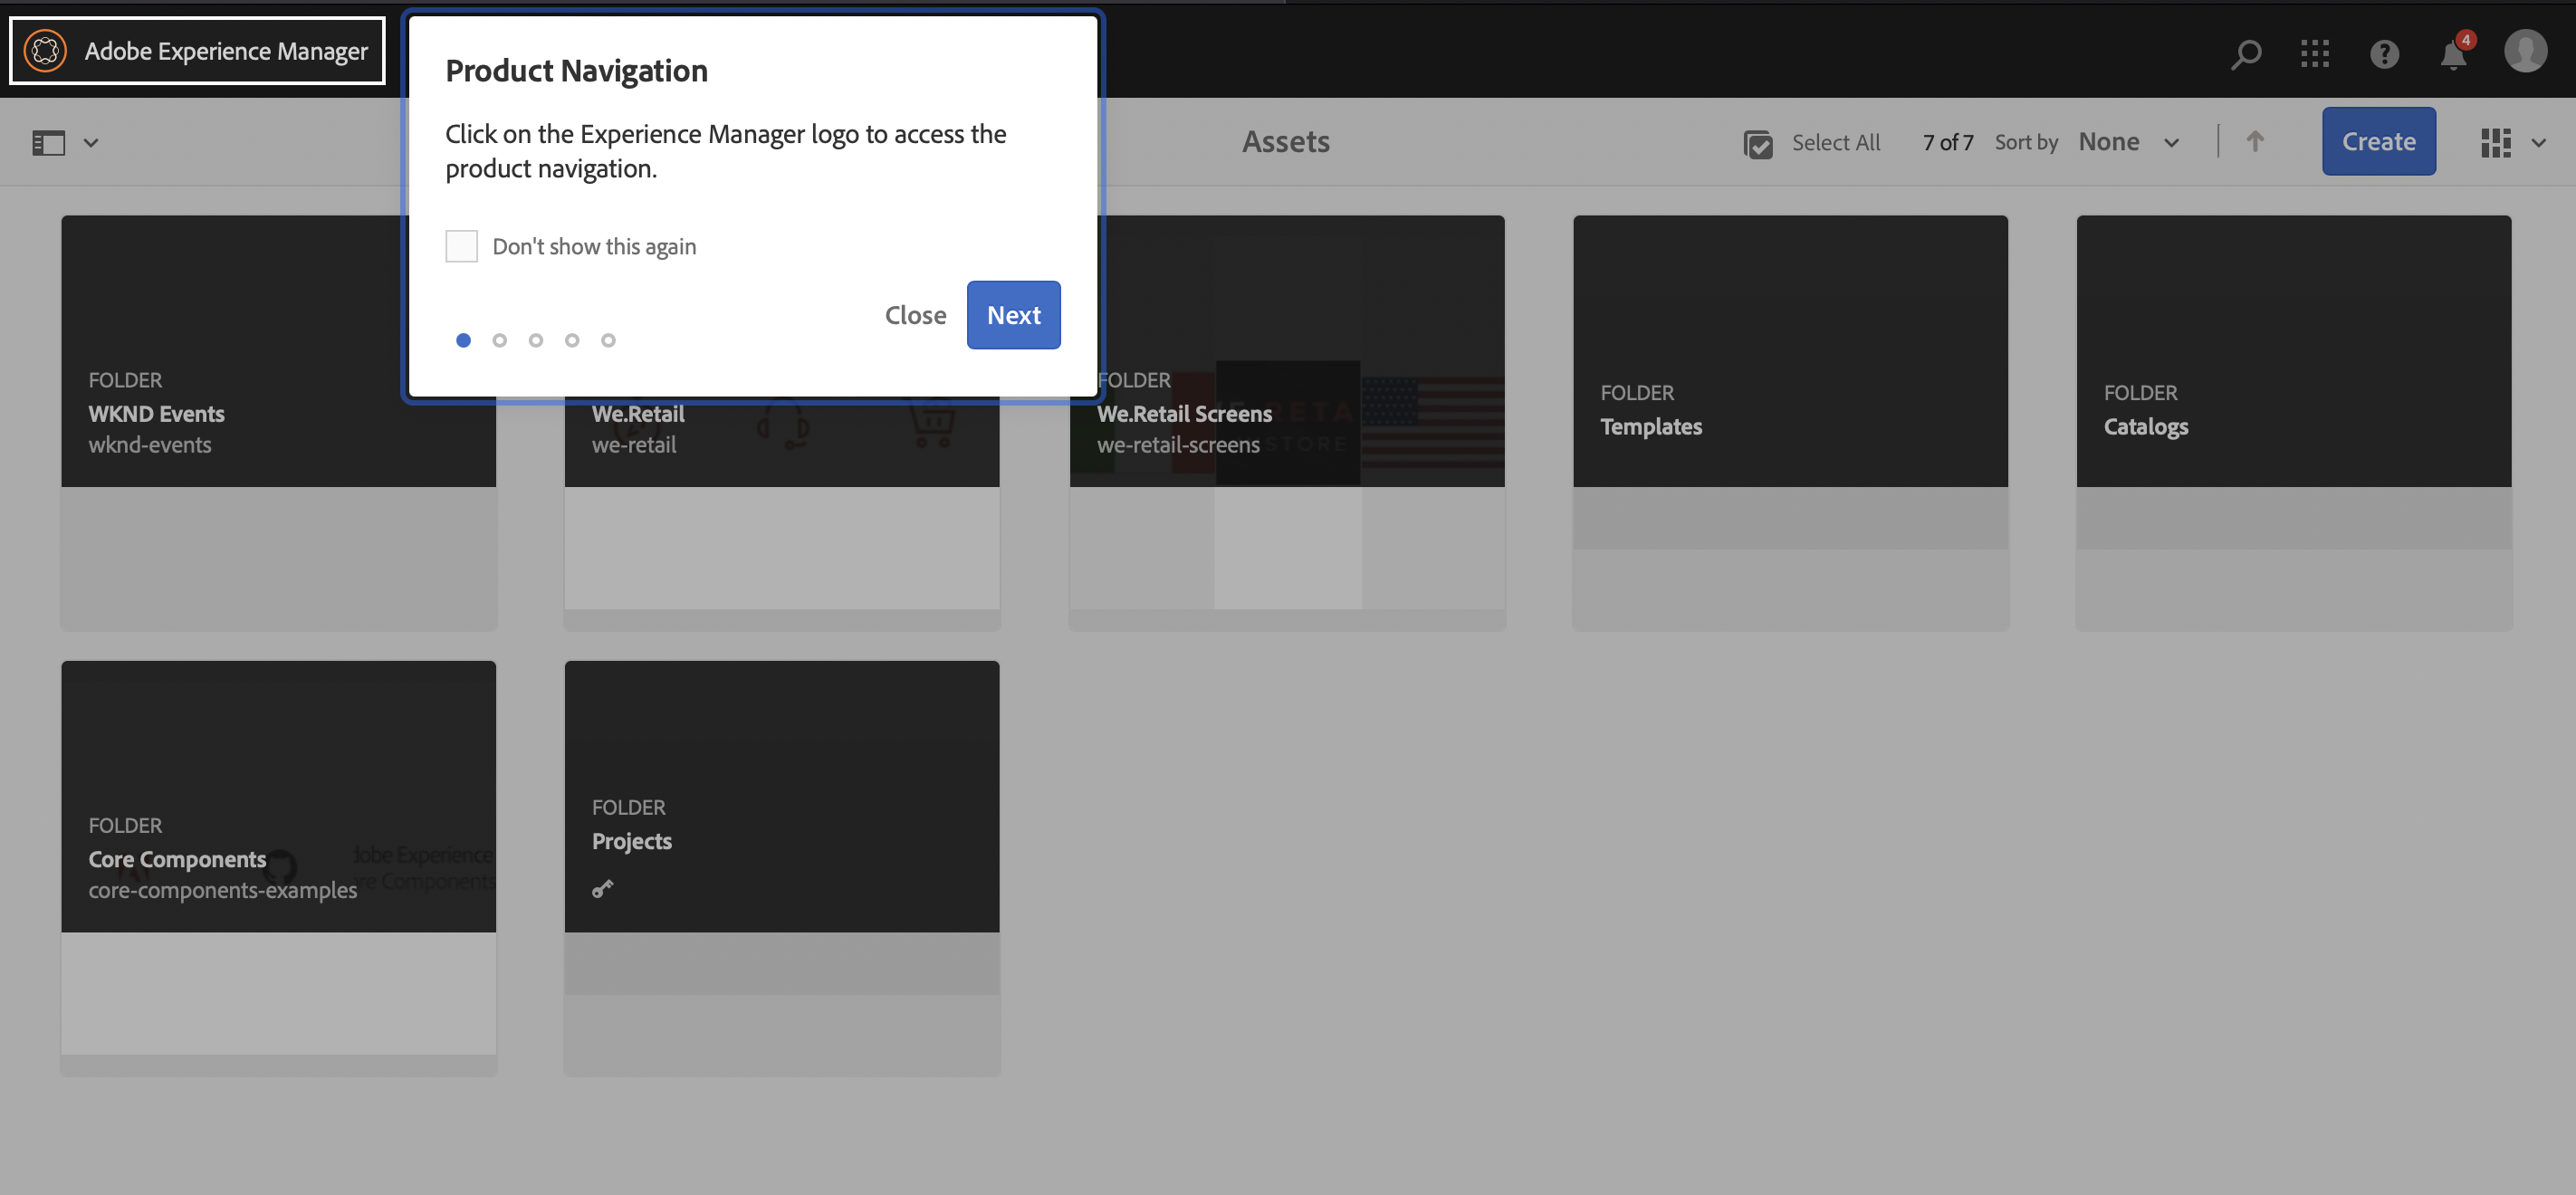The height and width of the screenshot is (1195, 2576).
Task: Expand the view switcher chevron
Action: (2538, 142)
